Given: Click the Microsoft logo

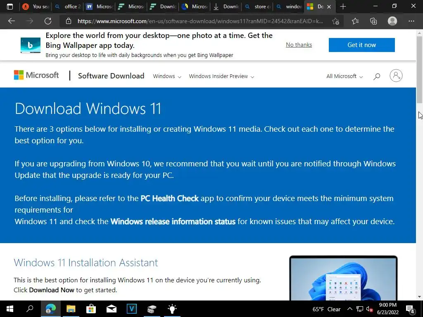Looking at the screenshot, I should (36, 75).
